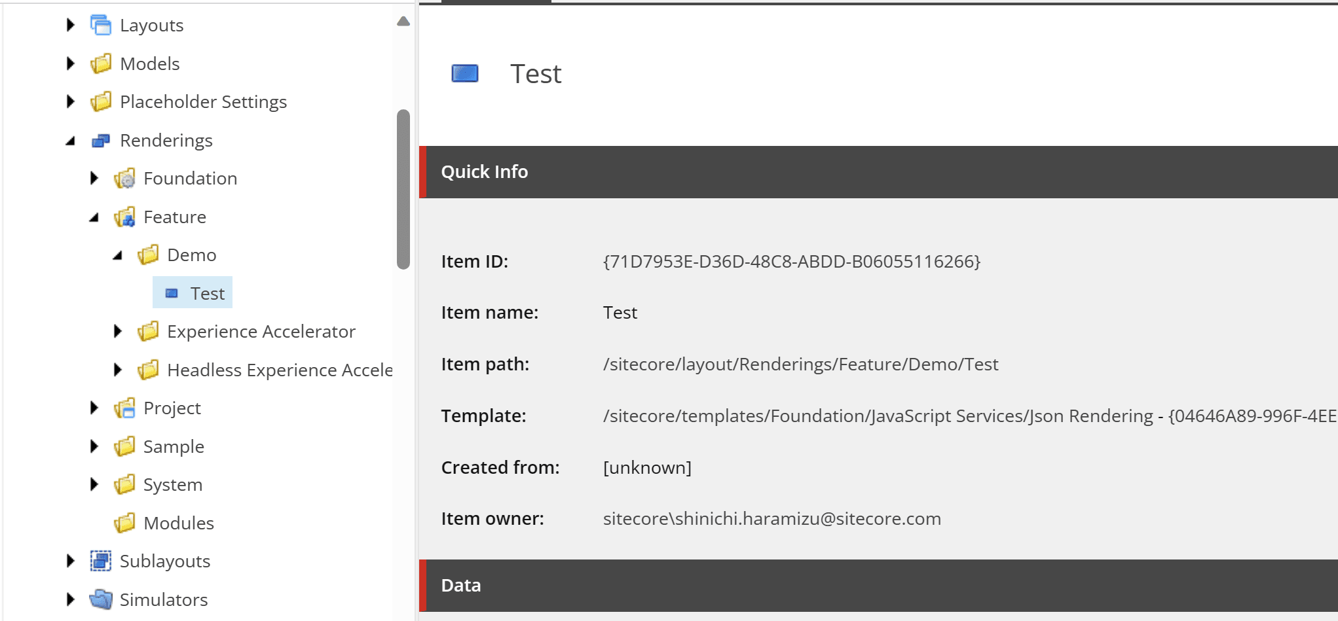Screen dimensions: 1338x621
Task: Click the Renderings node icon
Action: pos(101,141)
